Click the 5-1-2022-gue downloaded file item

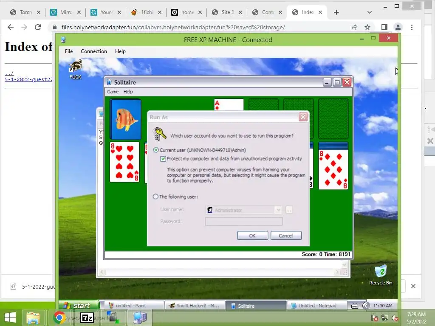[32, 287]
